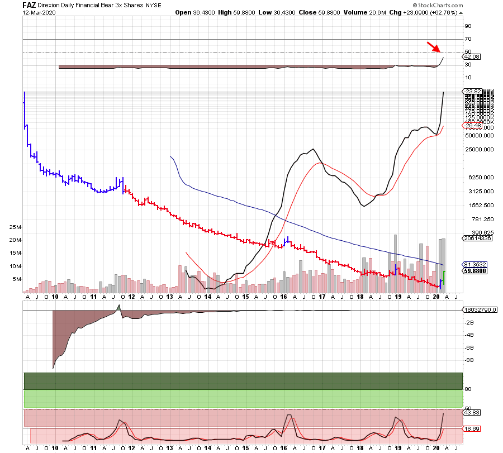The width and height of the screenshot is (503, 453).
Task: Select the 81.3532 moving average tag
Action: click(x=475, y=264)
